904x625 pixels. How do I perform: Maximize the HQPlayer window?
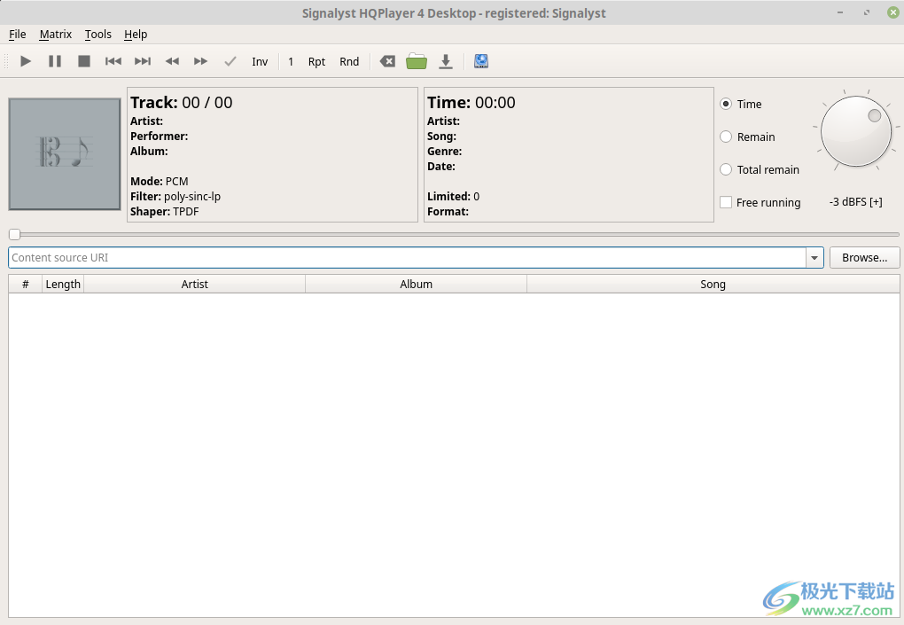point(867,12)
